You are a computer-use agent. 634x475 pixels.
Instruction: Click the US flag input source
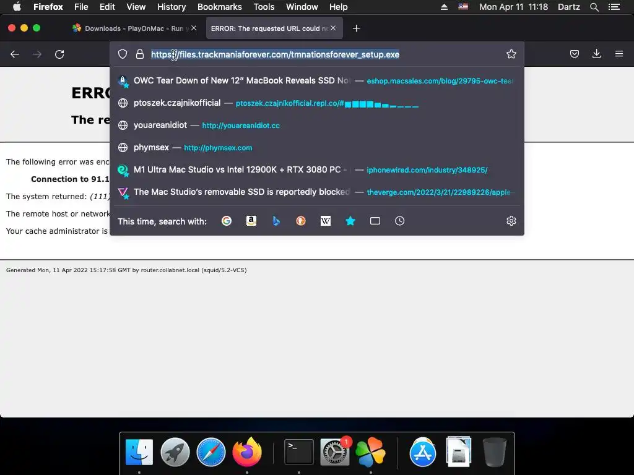[x=463, y=7]
